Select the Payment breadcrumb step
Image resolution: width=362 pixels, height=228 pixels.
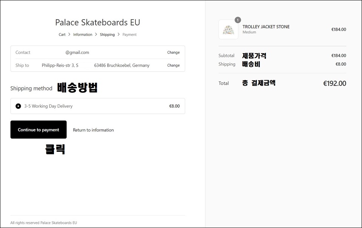(x=129, y=35)
